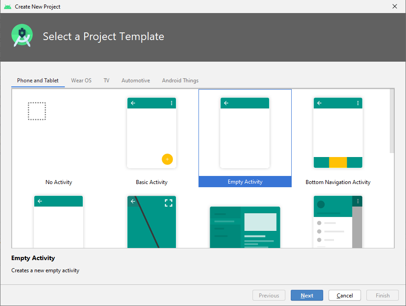Click the back arrow in the Empty Activity preview

[x=226, y=103]
